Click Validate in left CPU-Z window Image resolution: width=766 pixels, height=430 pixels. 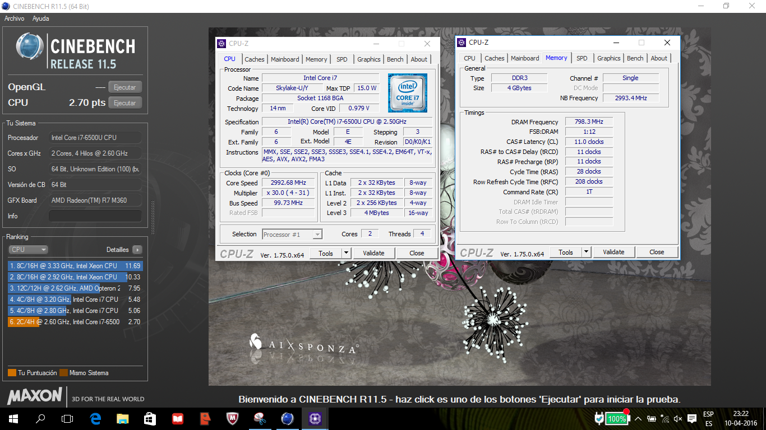[373, 253]
